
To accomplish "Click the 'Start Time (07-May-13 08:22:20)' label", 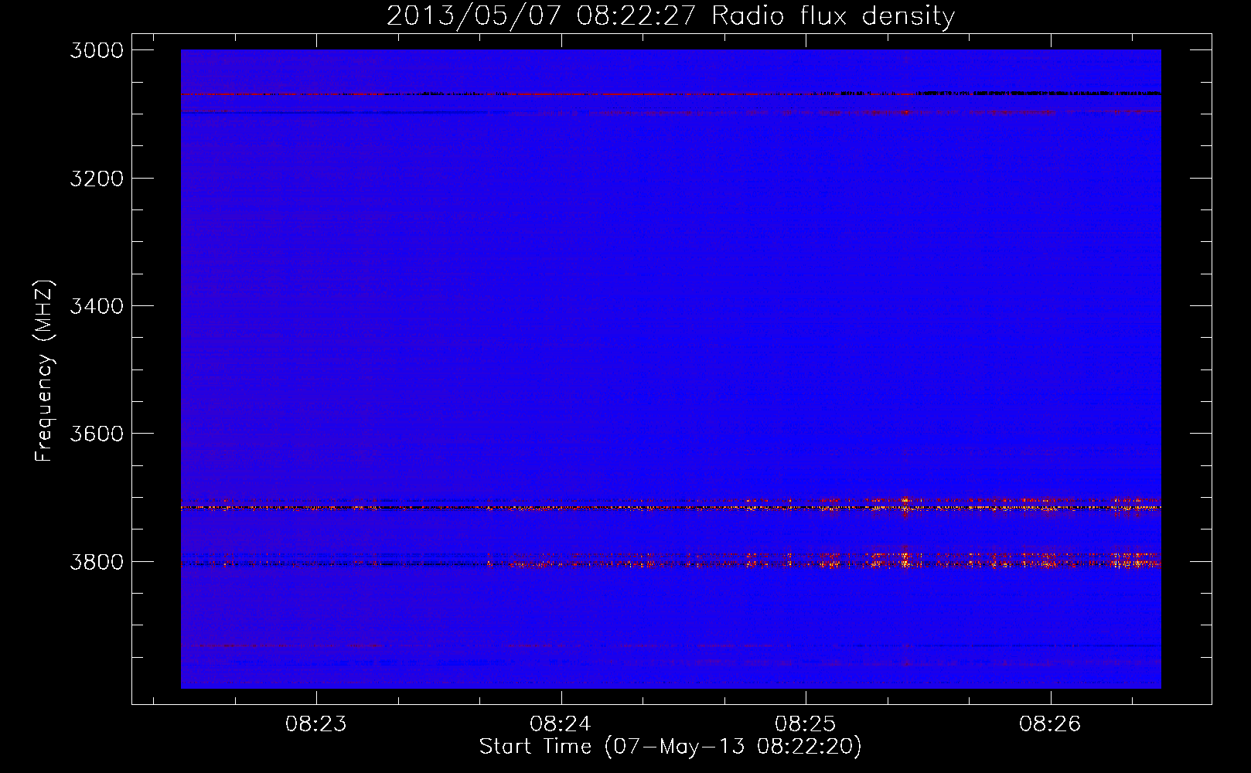I will click(670, 747).
